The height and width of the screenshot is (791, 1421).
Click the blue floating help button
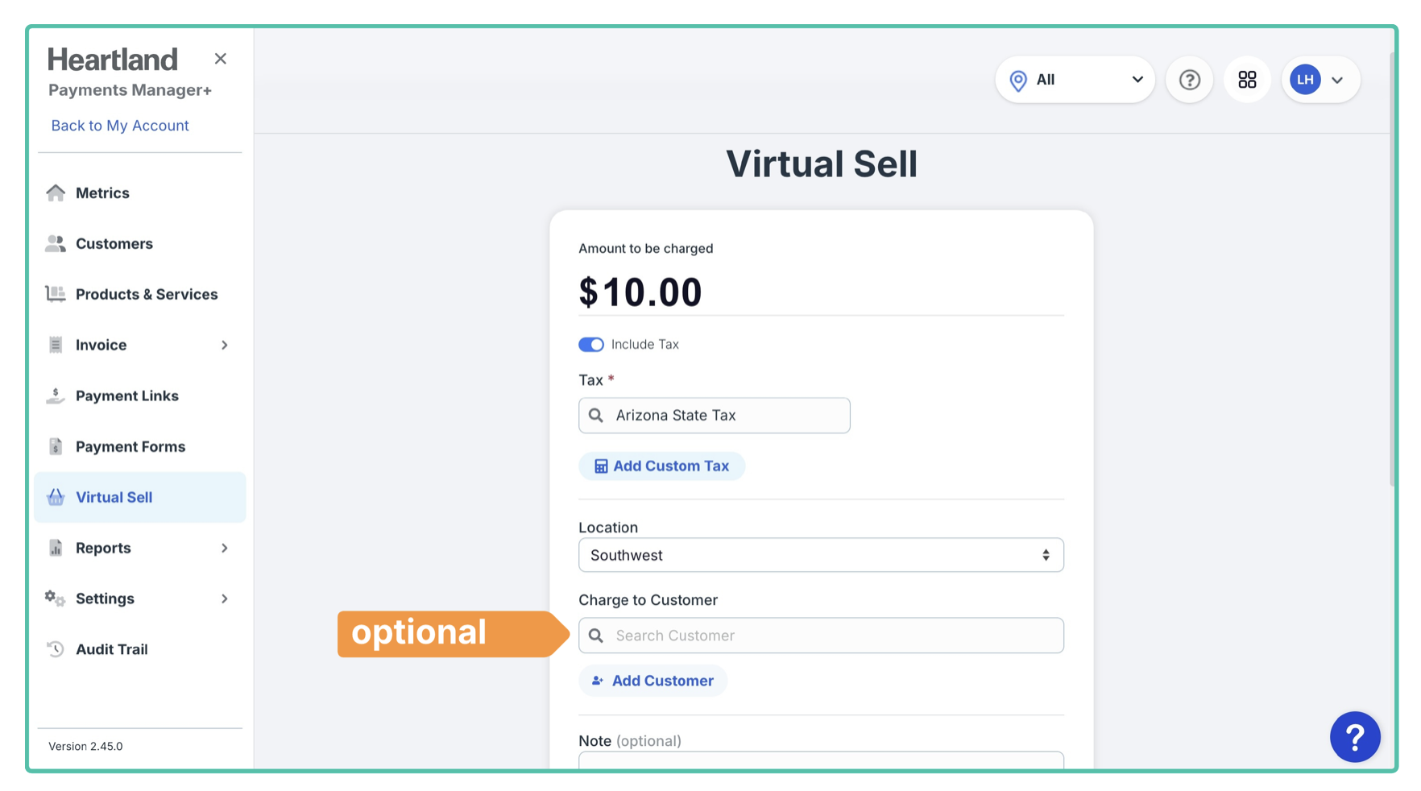(1354, 736)
